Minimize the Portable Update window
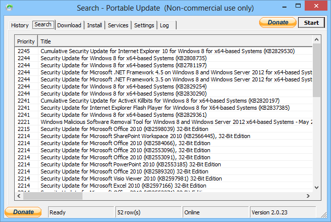Viewport: 331px width, 222px height. click(284, 7)
